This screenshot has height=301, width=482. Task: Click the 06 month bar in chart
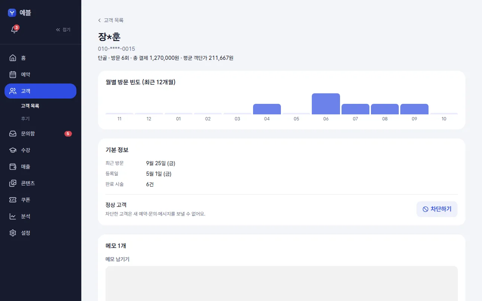coord(326,104)
